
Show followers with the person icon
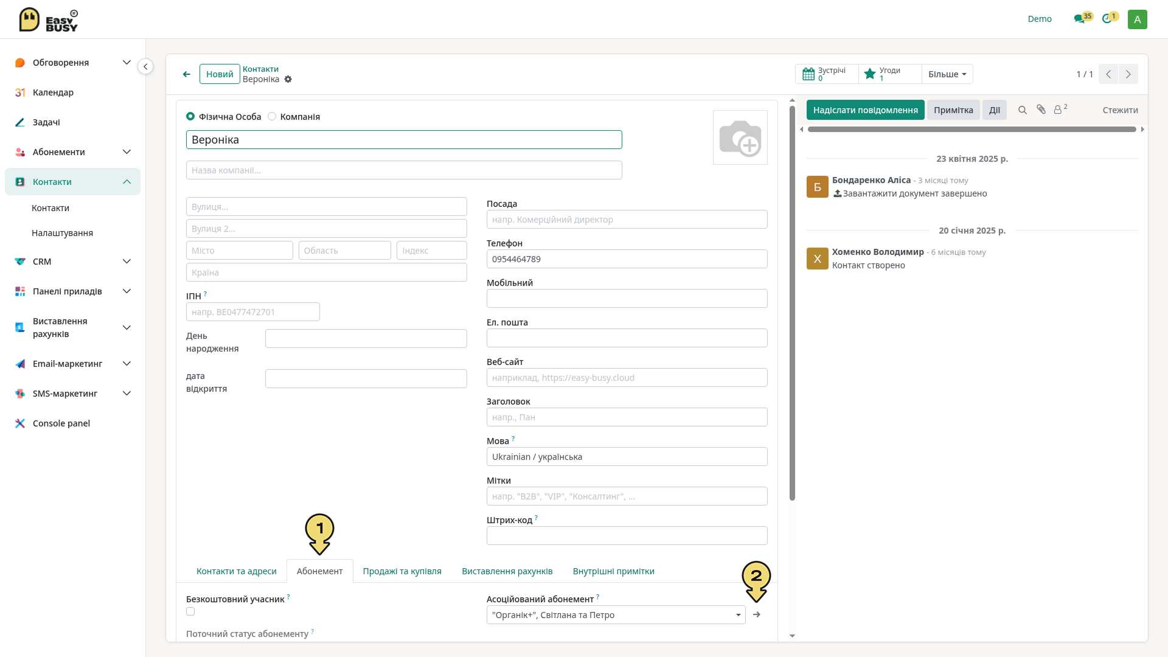[1060, 109]
